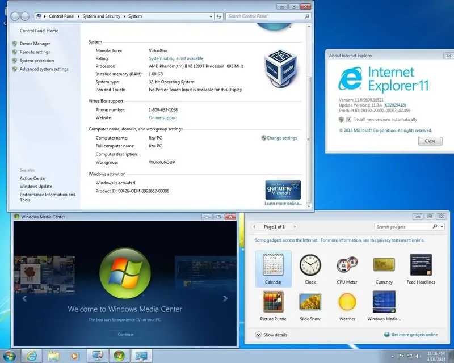Go to the previous slide in Media Center
The height and width of the screenshot is (363, 454).
[24, 298]
